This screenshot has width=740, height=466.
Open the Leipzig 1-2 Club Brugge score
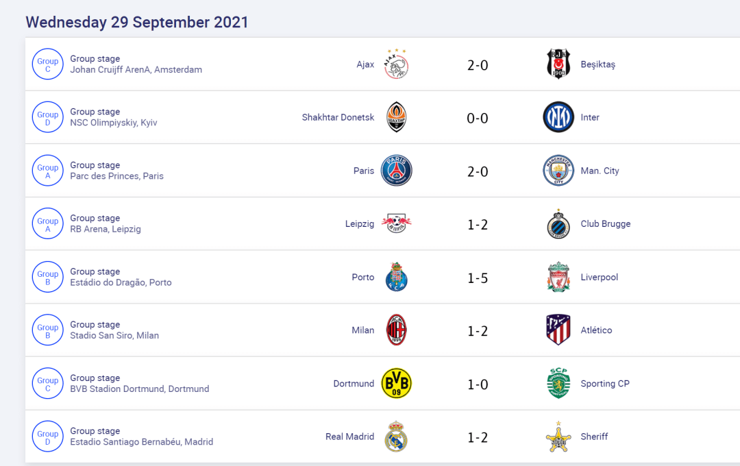pos(478,225)
